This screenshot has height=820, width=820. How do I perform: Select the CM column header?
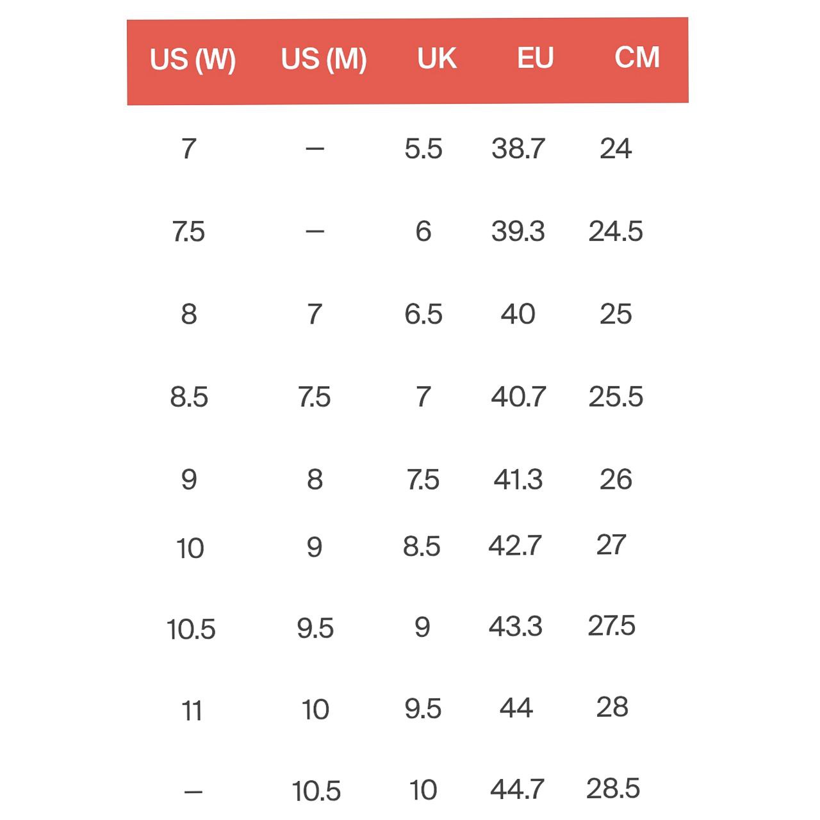pyautogui.click(x=637, y=58)
